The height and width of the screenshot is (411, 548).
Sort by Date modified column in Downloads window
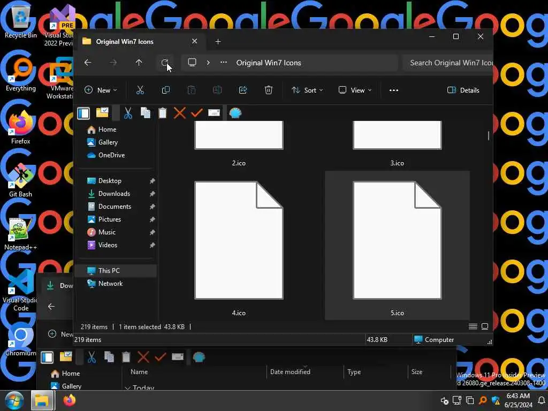[x=290, y=372]
